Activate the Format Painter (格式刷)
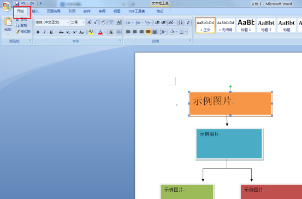 23,32
